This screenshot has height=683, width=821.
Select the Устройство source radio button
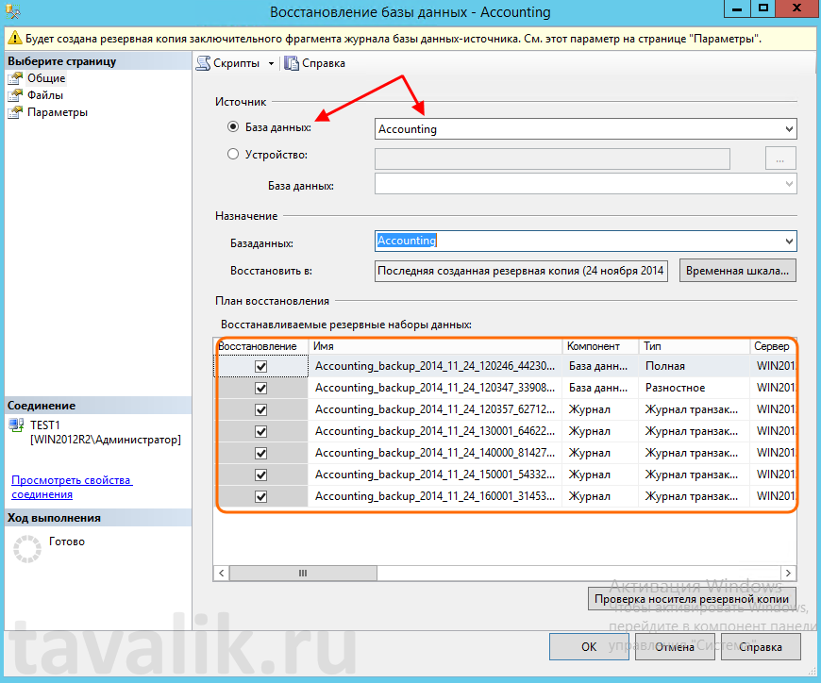[x=233, y=154]
